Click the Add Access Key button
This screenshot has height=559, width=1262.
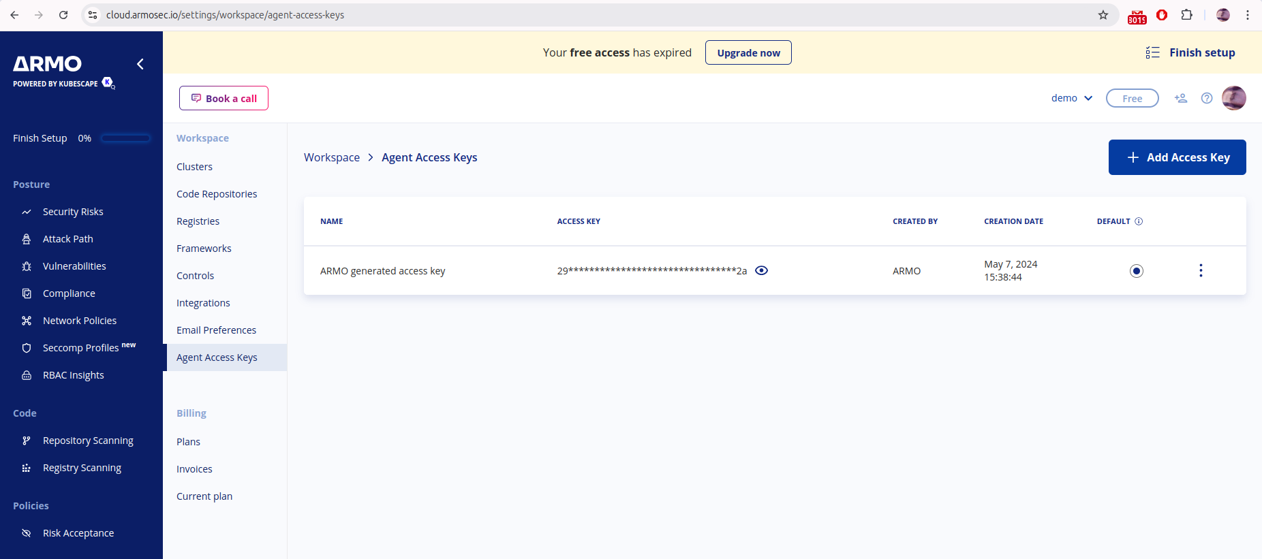coord(1178,157)
